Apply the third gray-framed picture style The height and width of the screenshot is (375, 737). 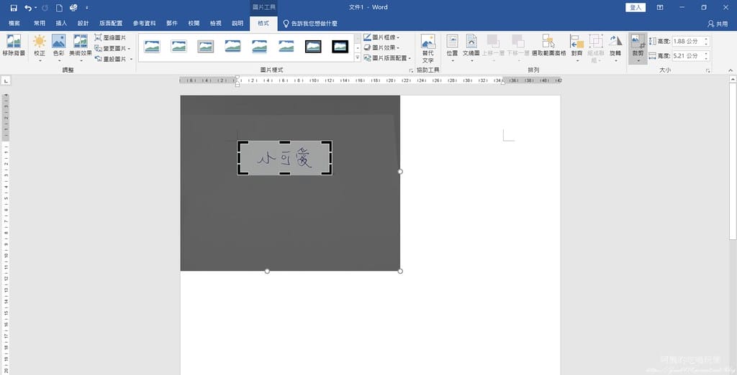point(205,47)
